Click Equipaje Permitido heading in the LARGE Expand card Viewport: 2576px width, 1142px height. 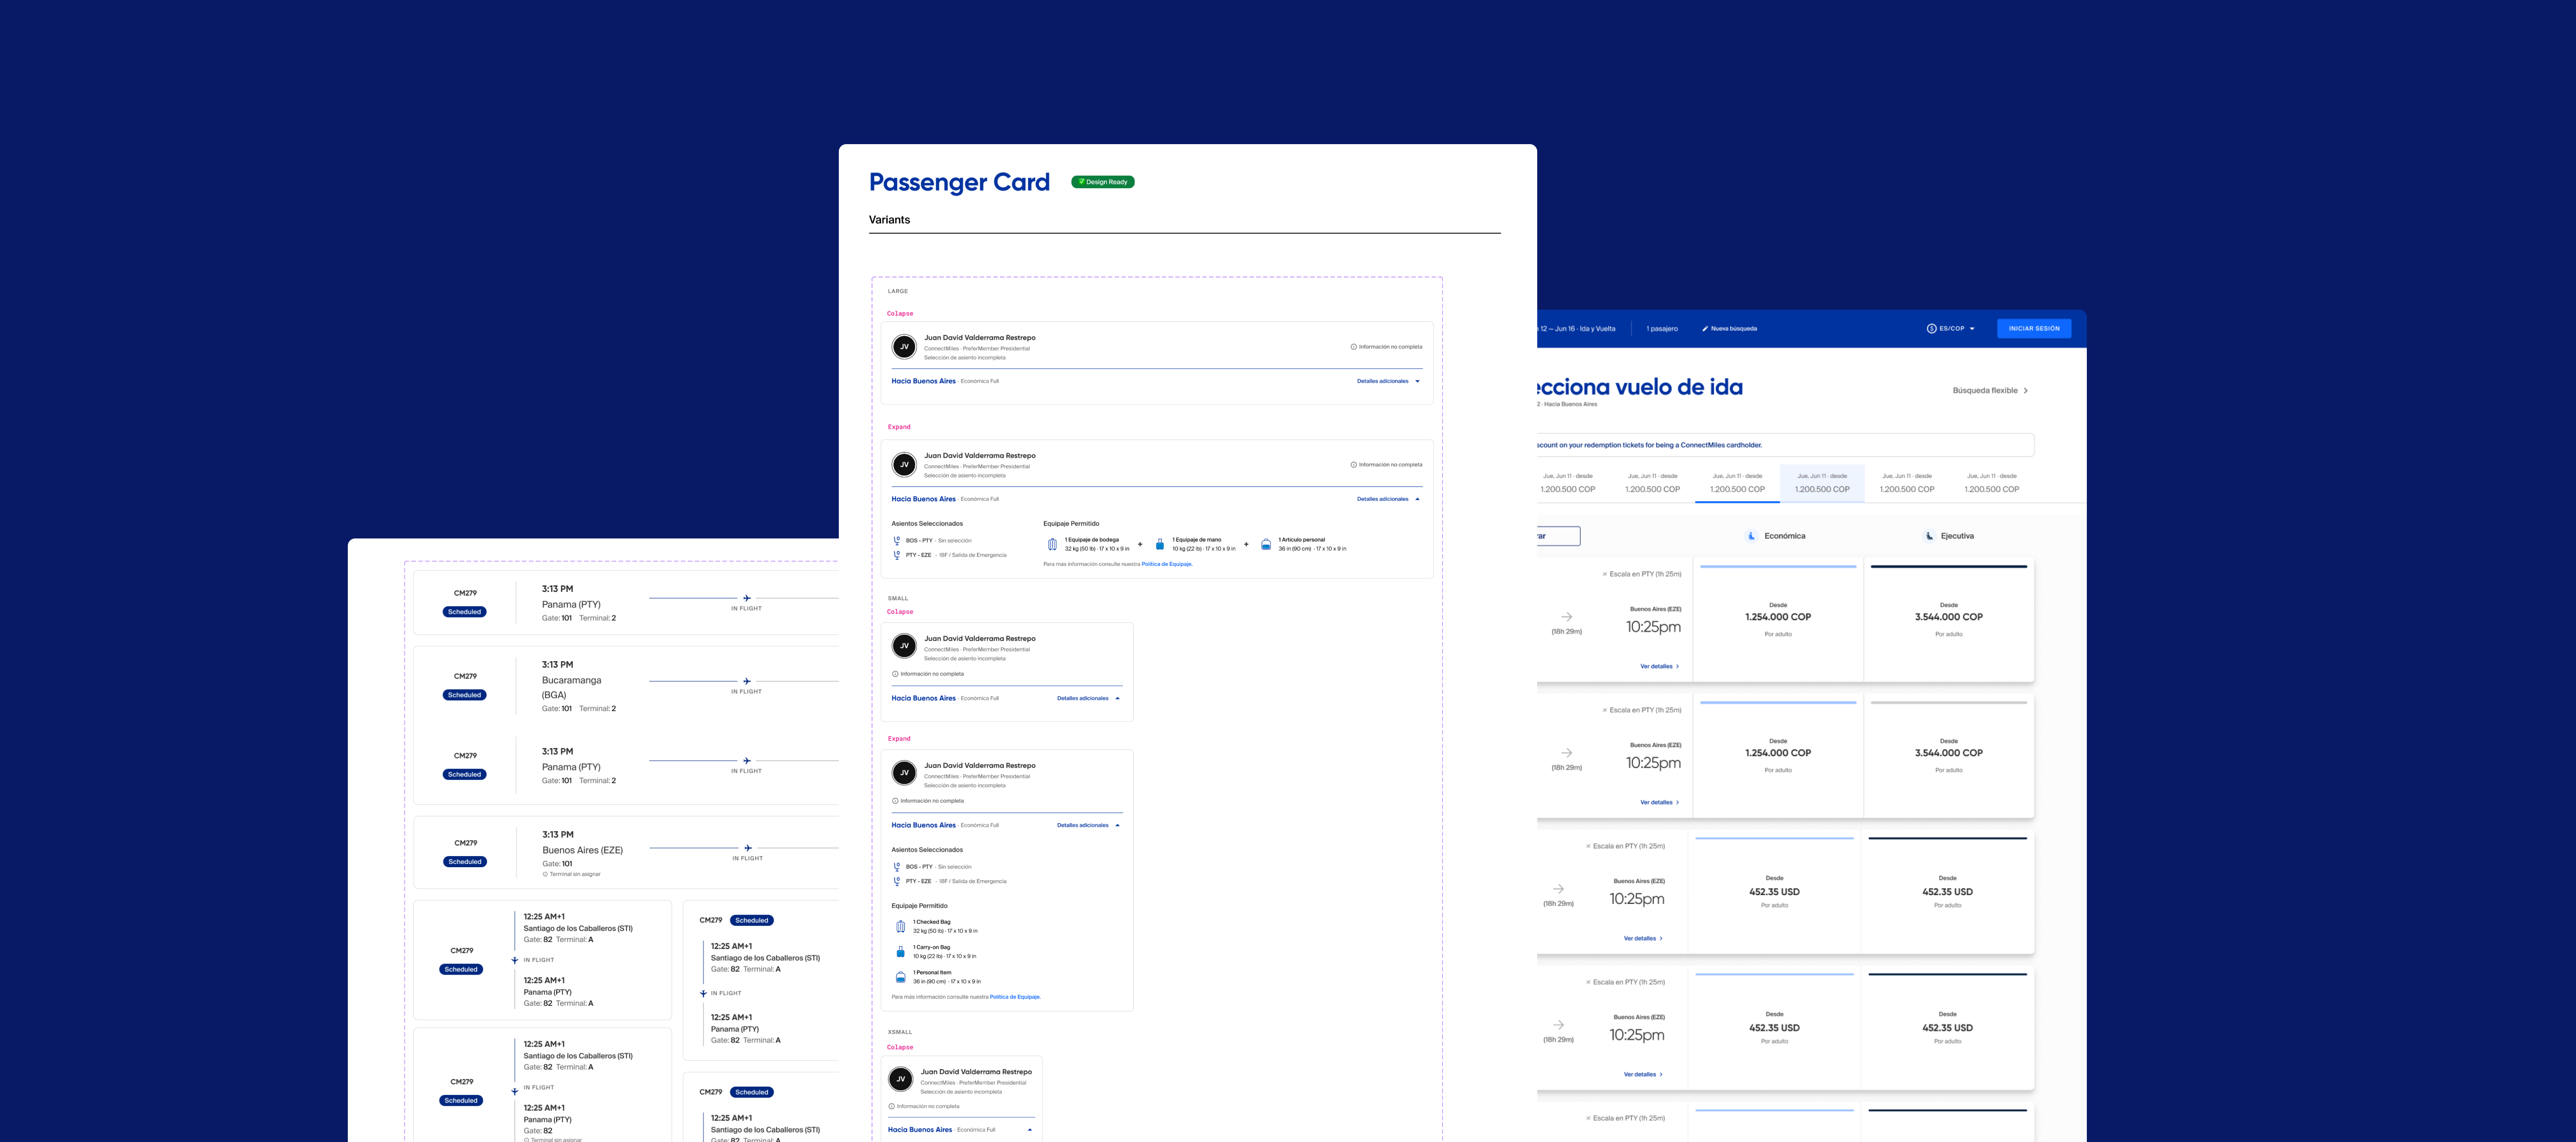1071,524
